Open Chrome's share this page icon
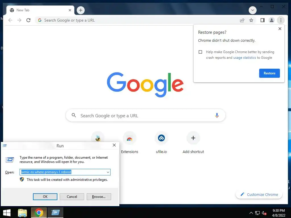Image resolution: width=291 pixels, height=218 pixels. click(x=242, y=20)
